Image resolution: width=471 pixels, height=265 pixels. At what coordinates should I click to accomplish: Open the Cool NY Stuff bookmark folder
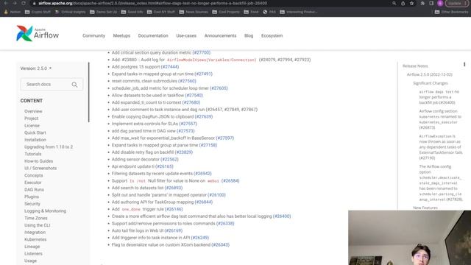(x=160, y=12)
